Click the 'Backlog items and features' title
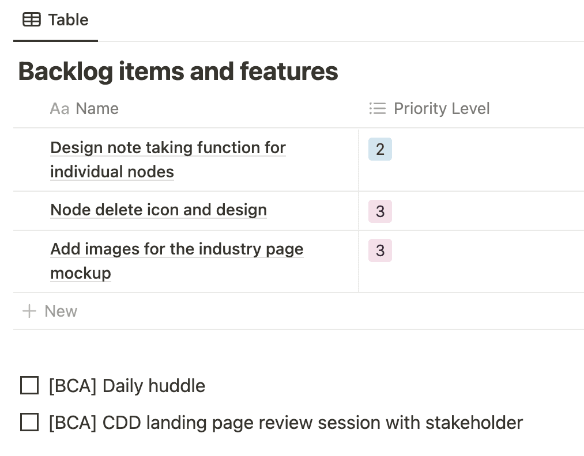Screen dimensions: 584x456 178,71
